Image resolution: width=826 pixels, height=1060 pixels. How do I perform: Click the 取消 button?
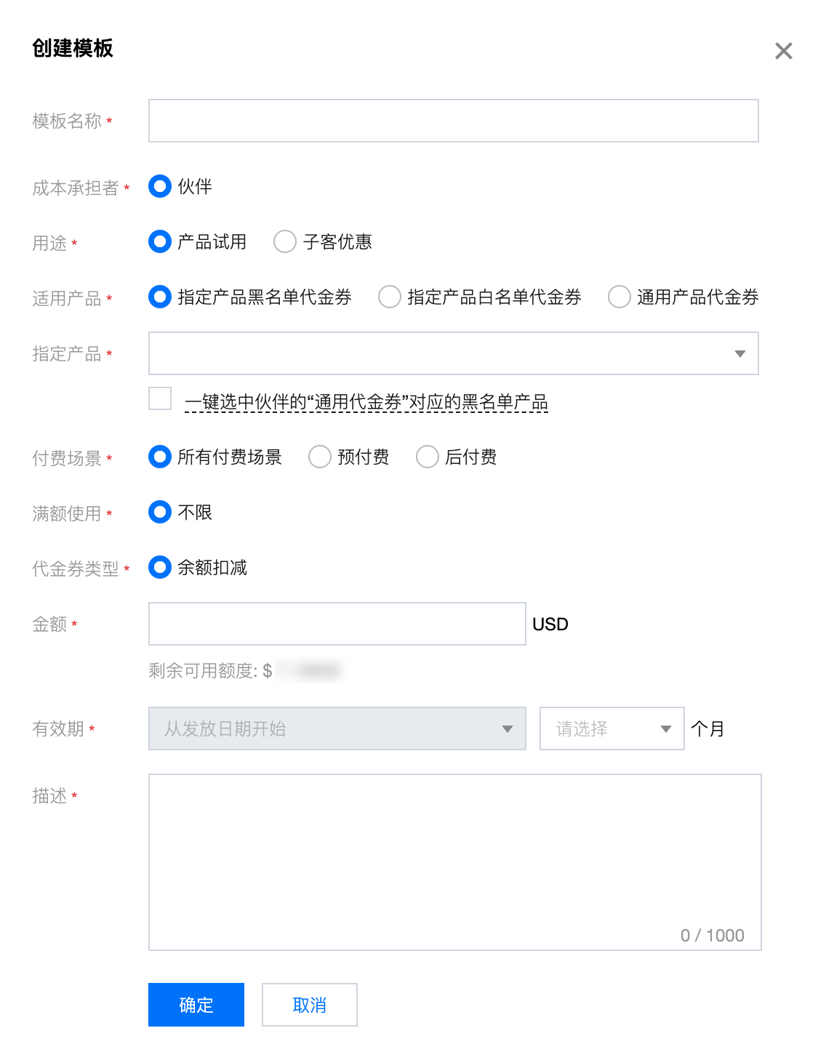coord(309,1005)
